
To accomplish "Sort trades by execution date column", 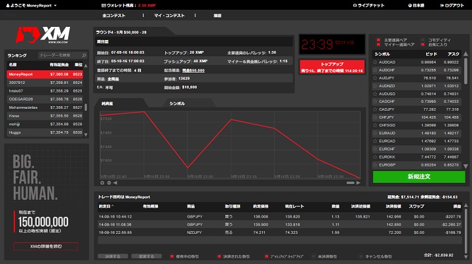I will click(x=106, y=206).
